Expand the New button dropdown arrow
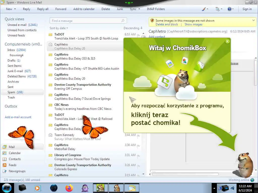 click(15, 9)
